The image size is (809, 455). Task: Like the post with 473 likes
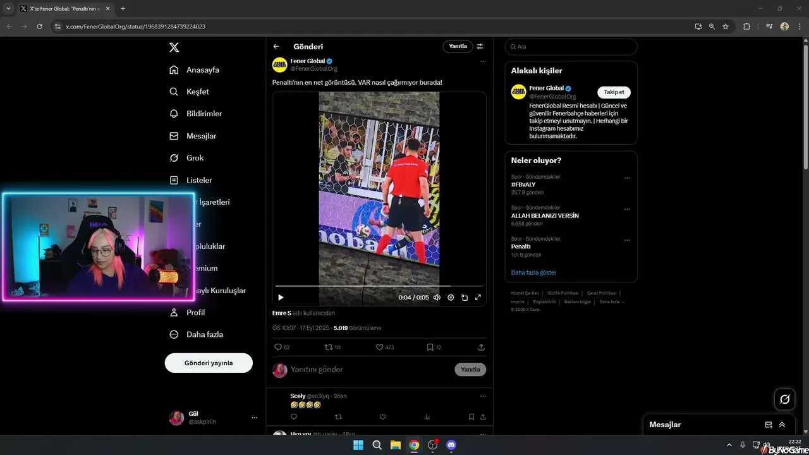[384, 347]
